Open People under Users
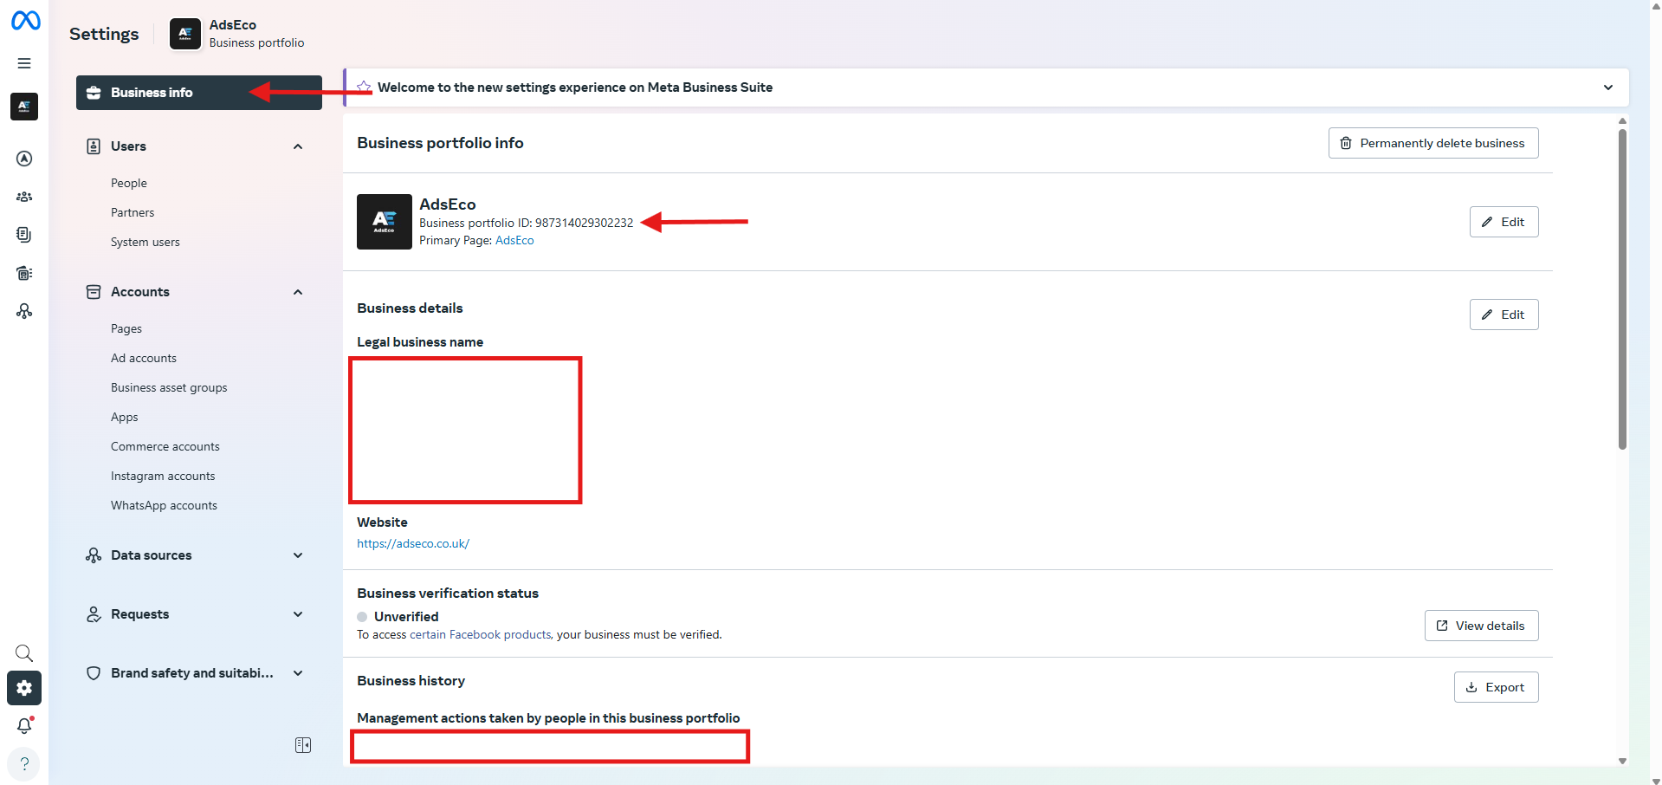Screen dimensions: 1662x785 click(129, 183)
